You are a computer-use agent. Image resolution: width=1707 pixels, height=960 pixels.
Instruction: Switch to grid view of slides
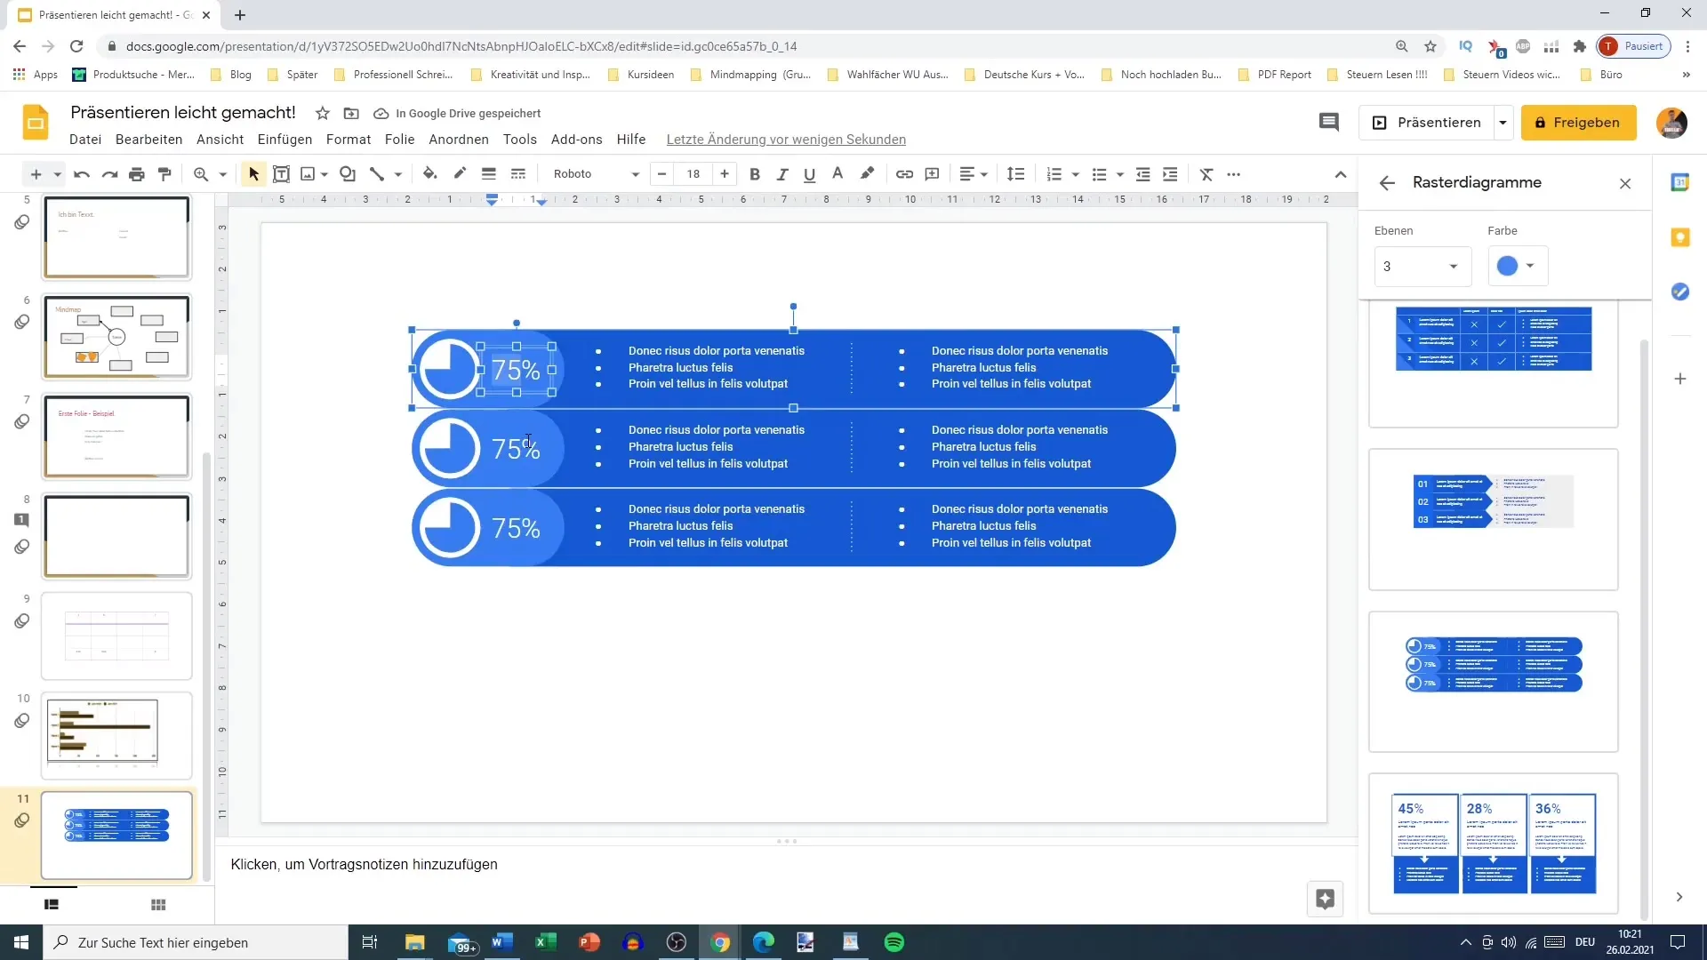158,905
